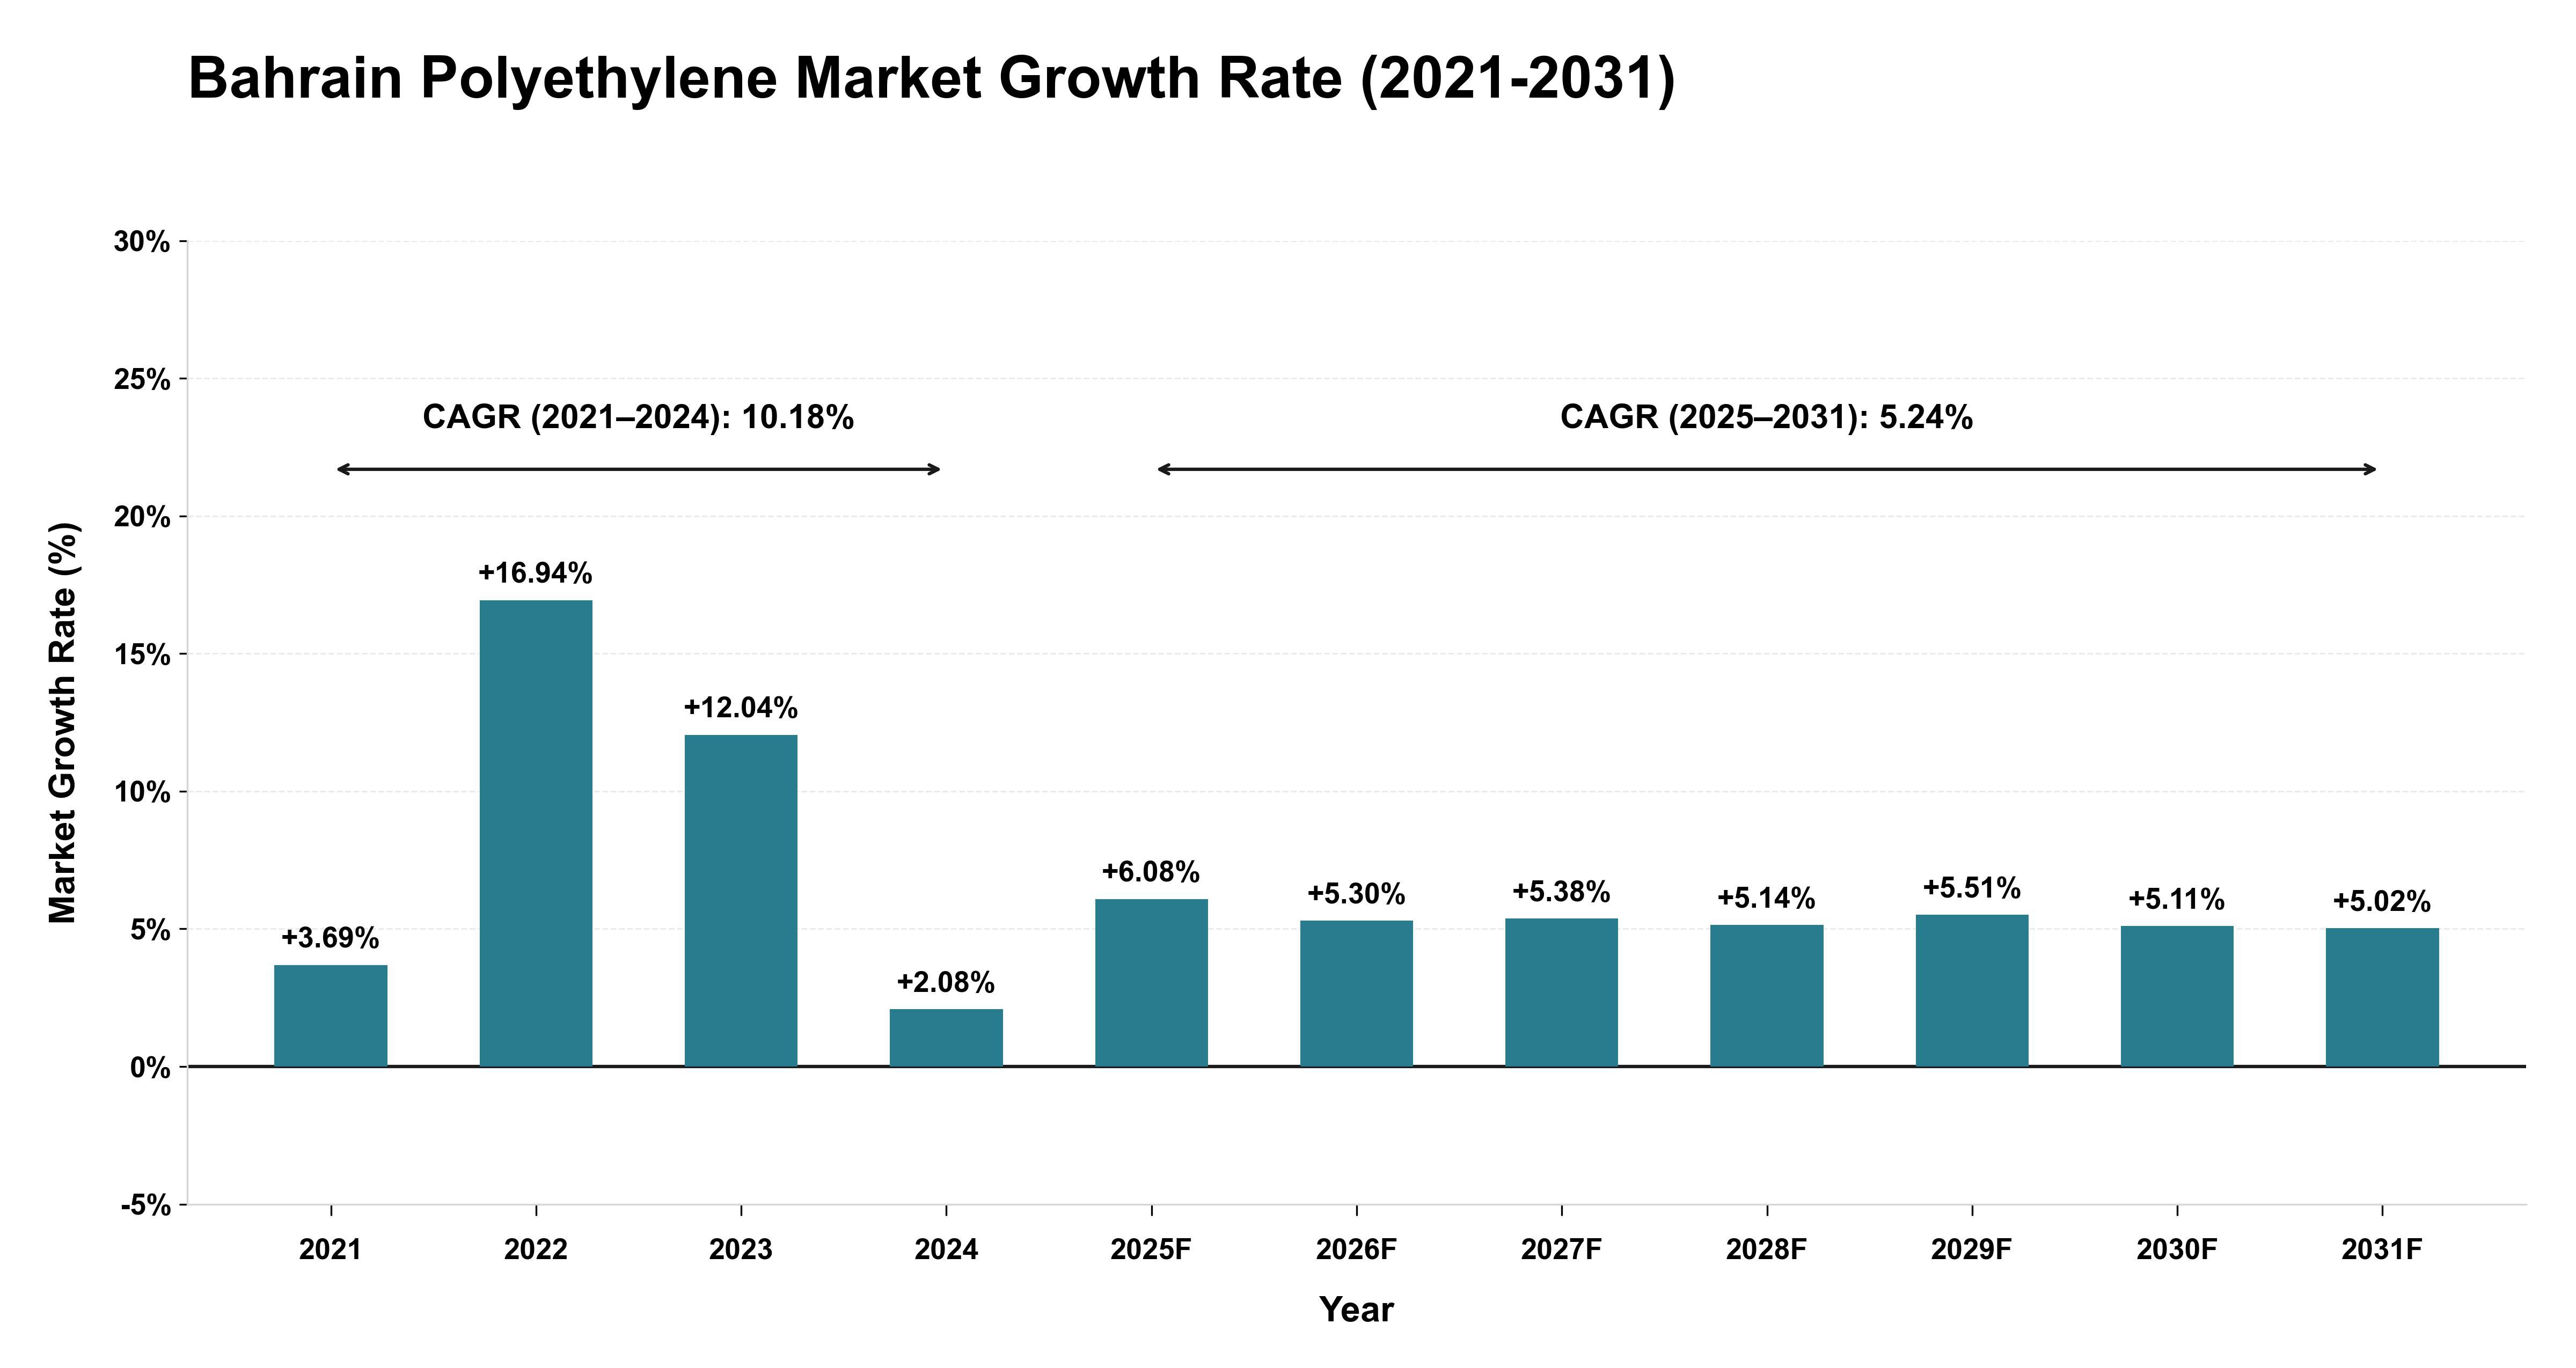Click the '2025F' x-axis label
Image resolution: width=2576 pixels, height=1368 pixels.
tap(1151, 1250)
